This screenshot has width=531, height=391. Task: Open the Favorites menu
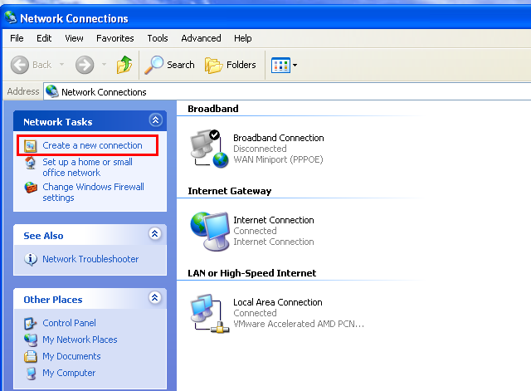[x=115, y=38]
